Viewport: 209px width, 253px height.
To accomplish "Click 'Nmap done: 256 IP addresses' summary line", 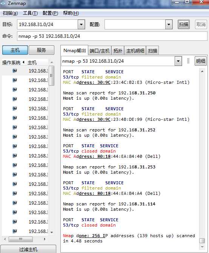I will pos(129,236).
